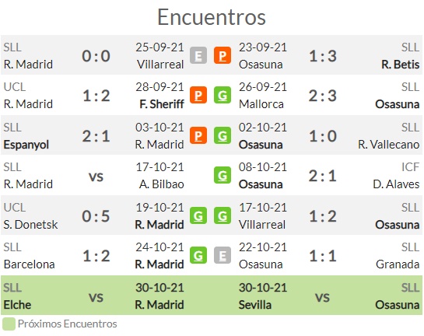Click the green G badge for Mallorca vs Osasuna
This screenshot has height=336, width=424.
[223, 95]
